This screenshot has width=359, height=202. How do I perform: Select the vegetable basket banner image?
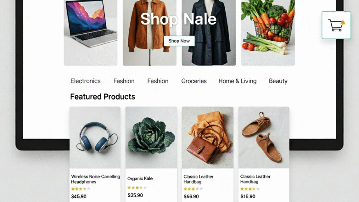(x=268, y=33)
